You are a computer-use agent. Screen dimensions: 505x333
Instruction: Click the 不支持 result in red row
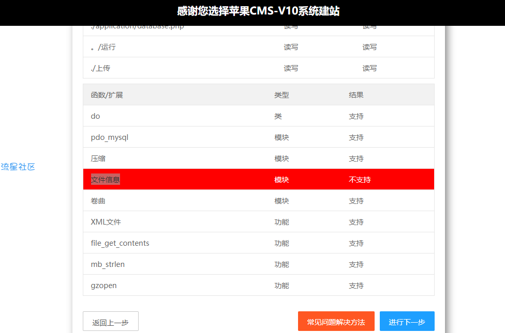(x=360, y=180)
